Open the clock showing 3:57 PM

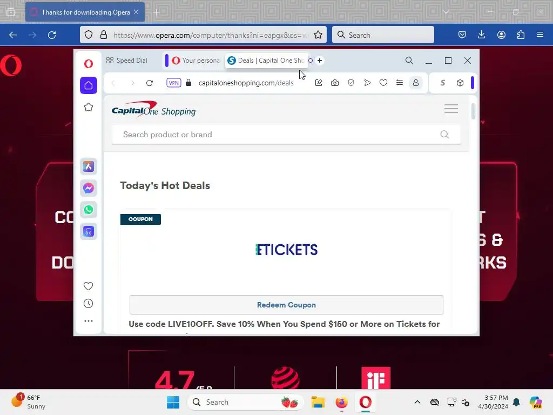pos(493,402)
